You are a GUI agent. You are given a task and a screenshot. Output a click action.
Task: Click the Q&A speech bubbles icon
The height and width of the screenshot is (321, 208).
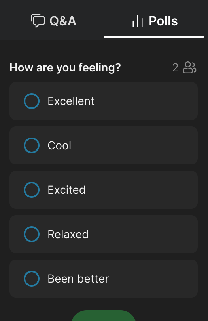coord(38,21)
